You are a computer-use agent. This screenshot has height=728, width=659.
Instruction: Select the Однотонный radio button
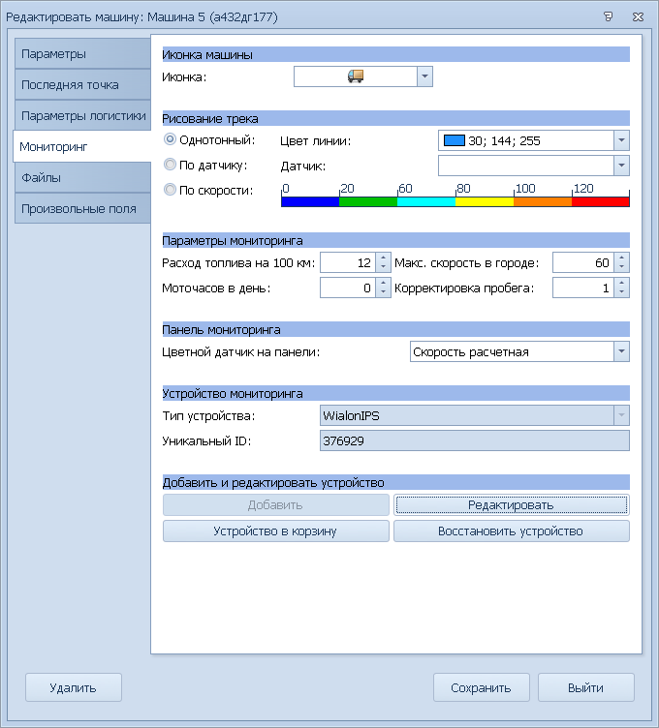pyautogui.click(x=171, y=139)
